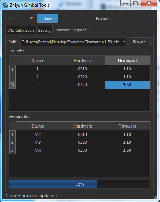Click status text Device 3 firmware updating
The height and width of the screenshot is (202, 160).
[x=30, y=196]
